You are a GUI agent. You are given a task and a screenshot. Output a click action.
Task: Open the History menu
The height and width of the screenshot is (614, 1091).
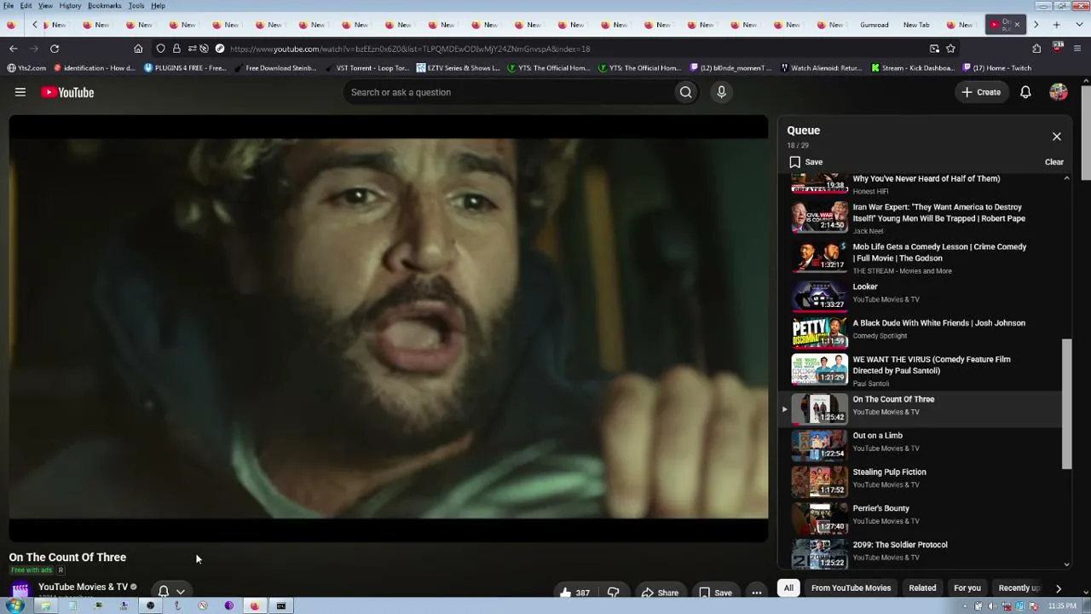(70, 6)
